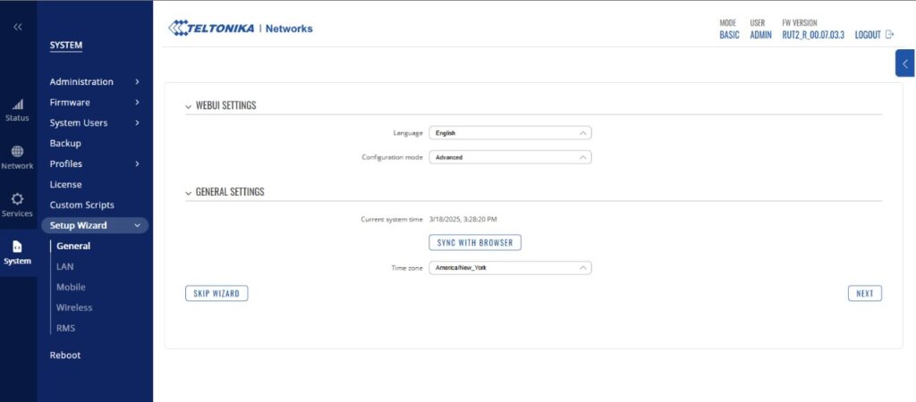Collapse the WebUI Settings section

[189, 105]
